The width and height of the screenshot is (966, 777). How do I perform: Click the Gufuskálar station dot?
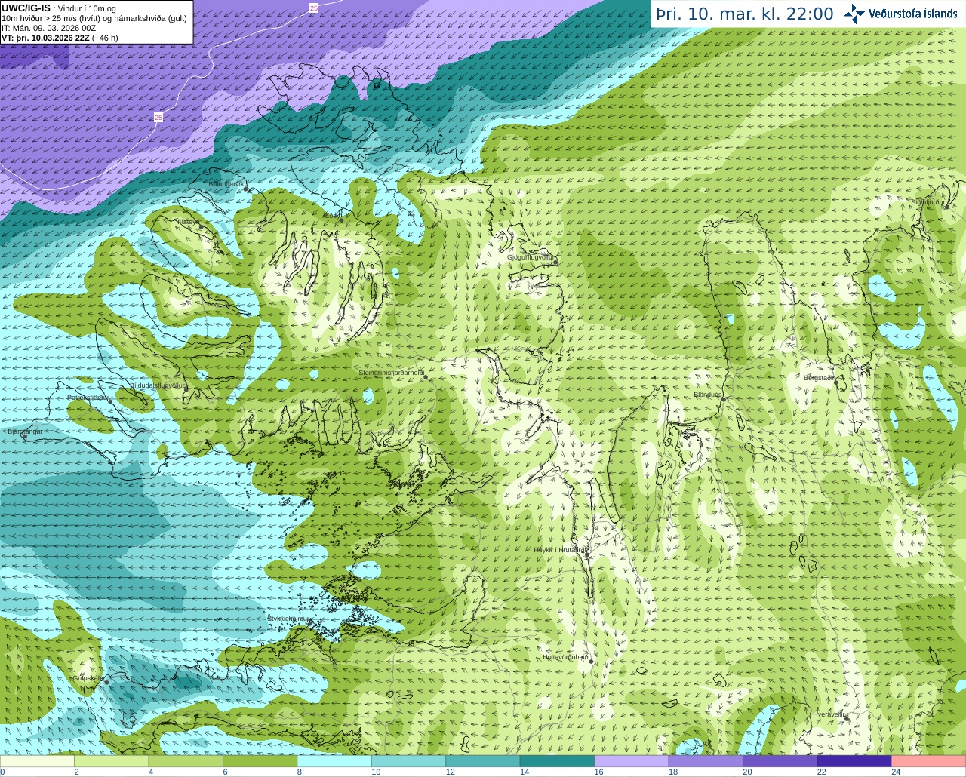(x=107, y=682)
